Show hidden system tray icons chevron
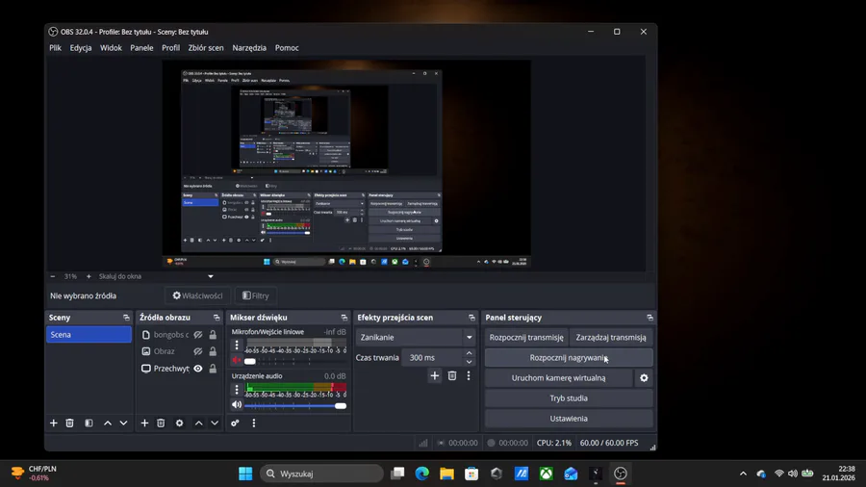866x487 pixels. point(744,474)
